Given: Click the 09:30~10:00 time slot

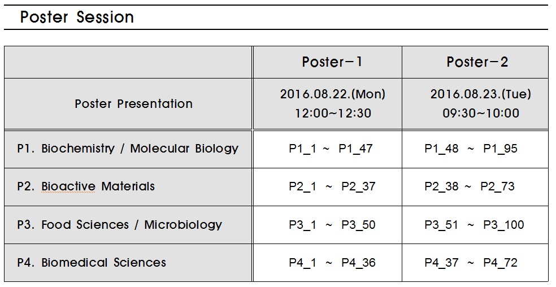Looking at the screenshot, I should coord(480,113).
